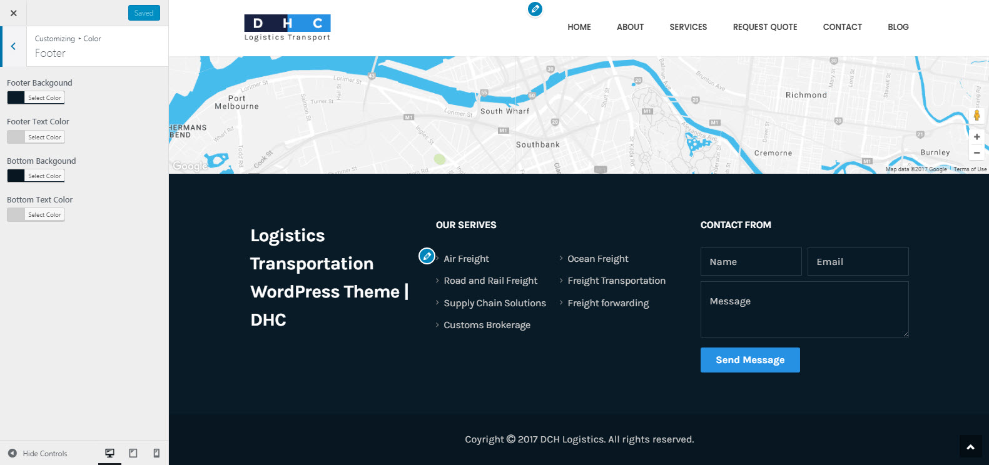Switch to tablet preview mode

coord(133,453)
